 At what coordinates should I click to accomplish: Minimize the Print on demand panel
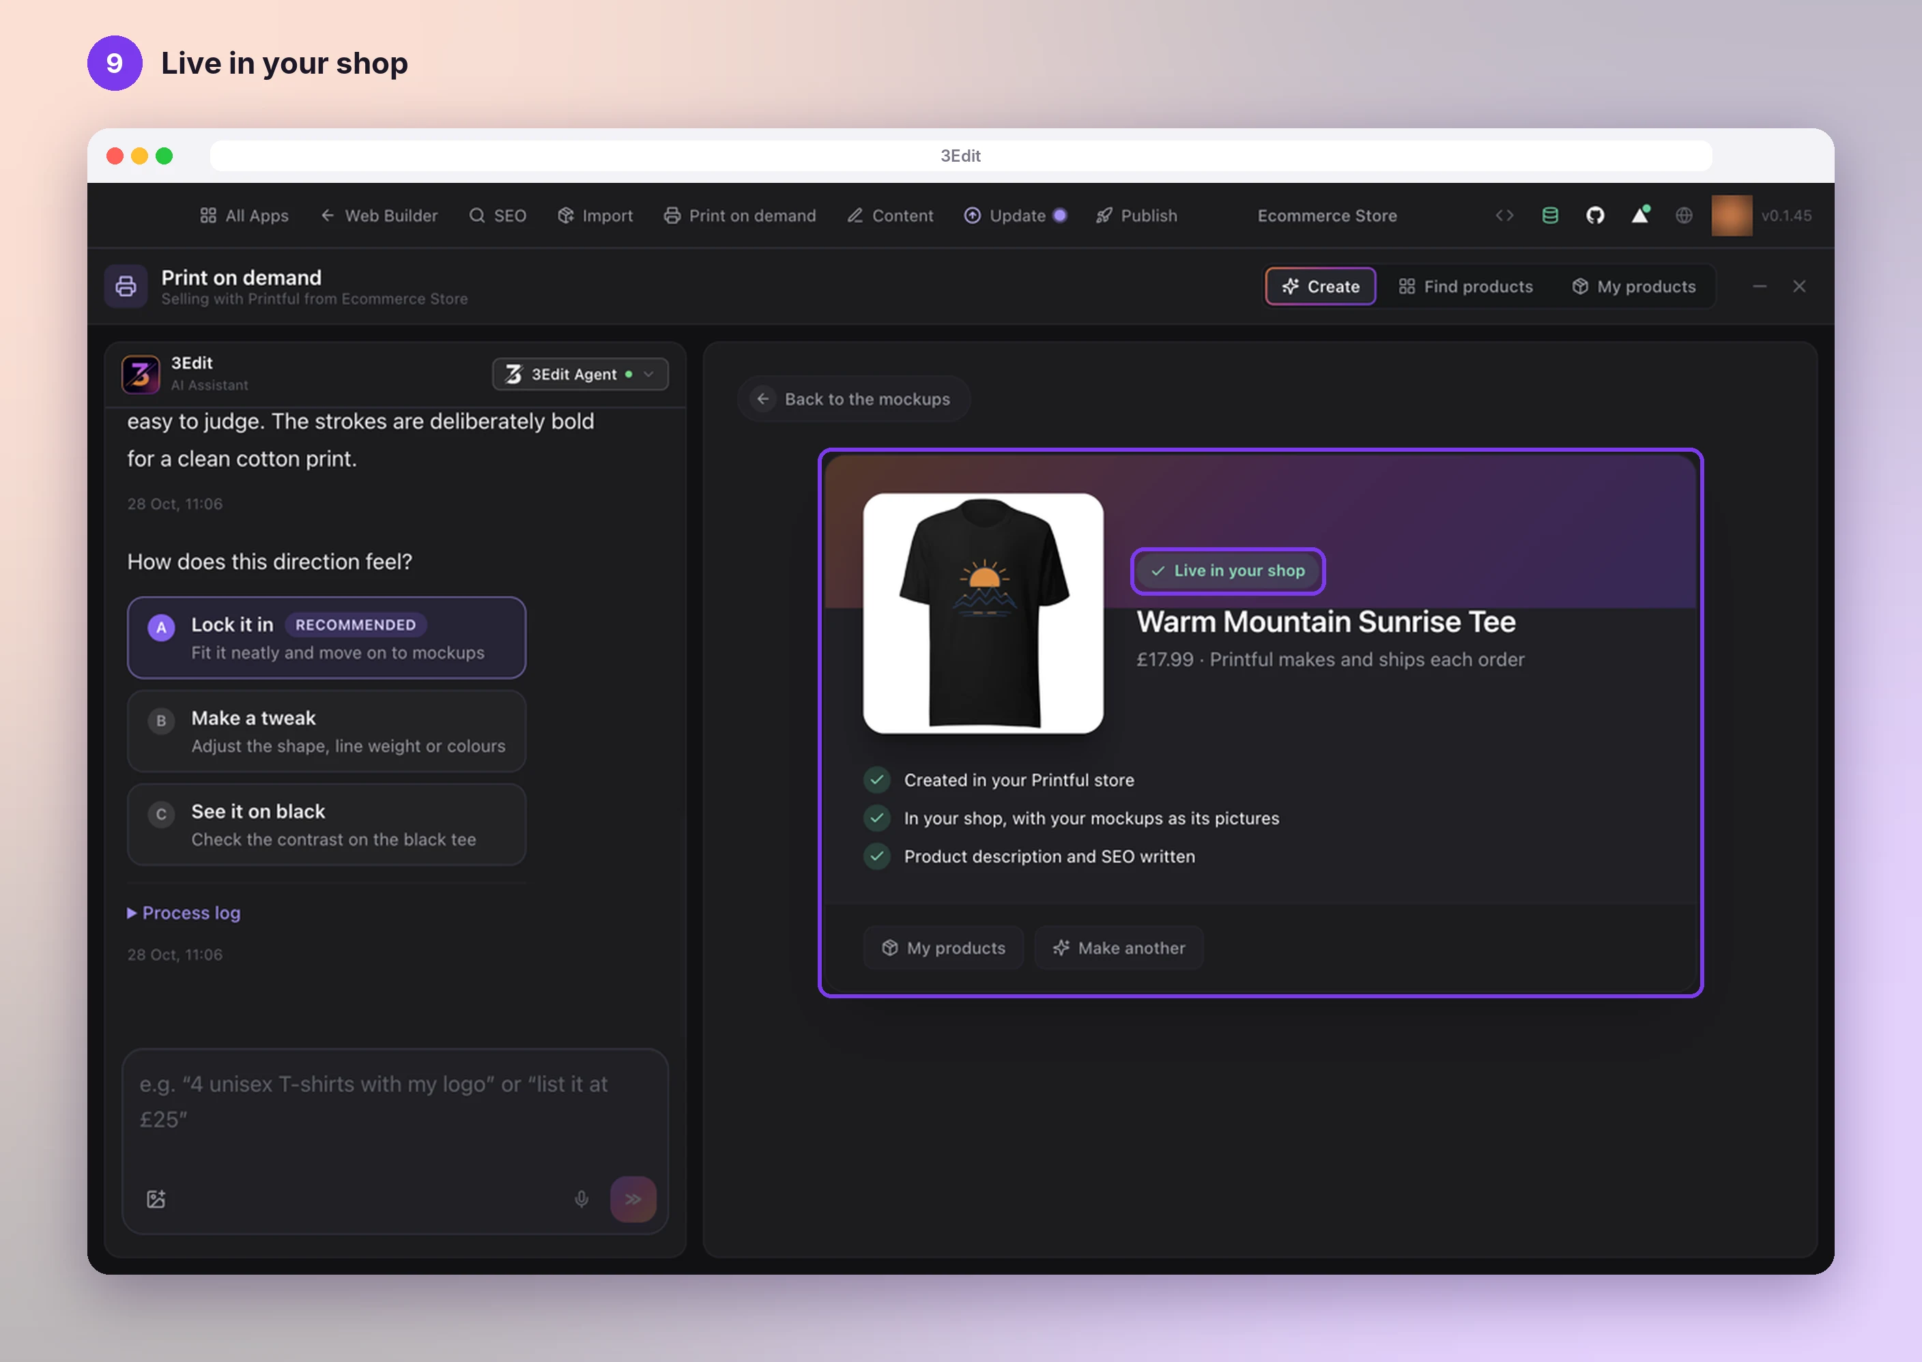[1760, 286]
